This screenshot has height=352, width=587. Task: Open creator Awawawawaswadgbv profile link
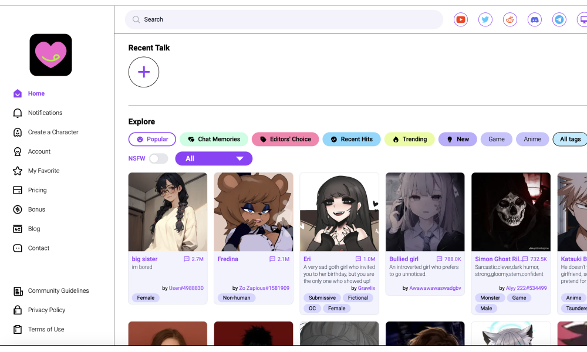435,288
